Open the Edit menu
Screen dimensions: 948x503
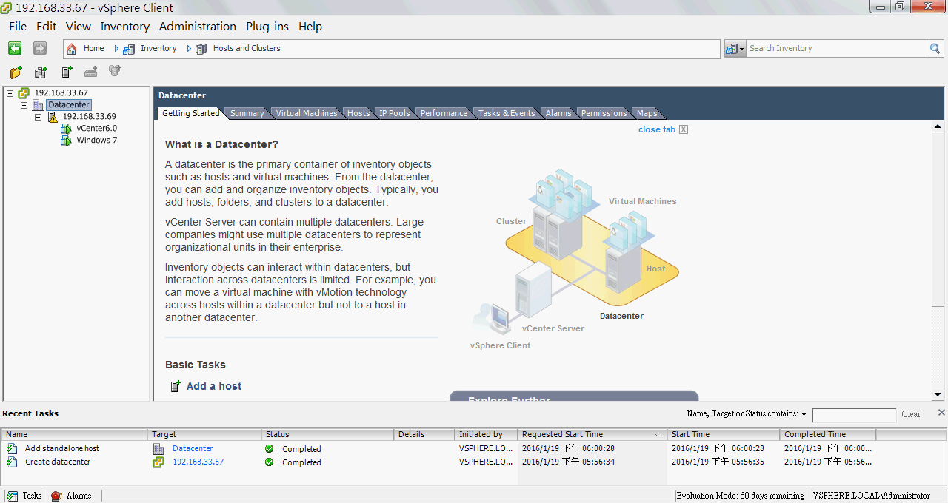point(46,27)
